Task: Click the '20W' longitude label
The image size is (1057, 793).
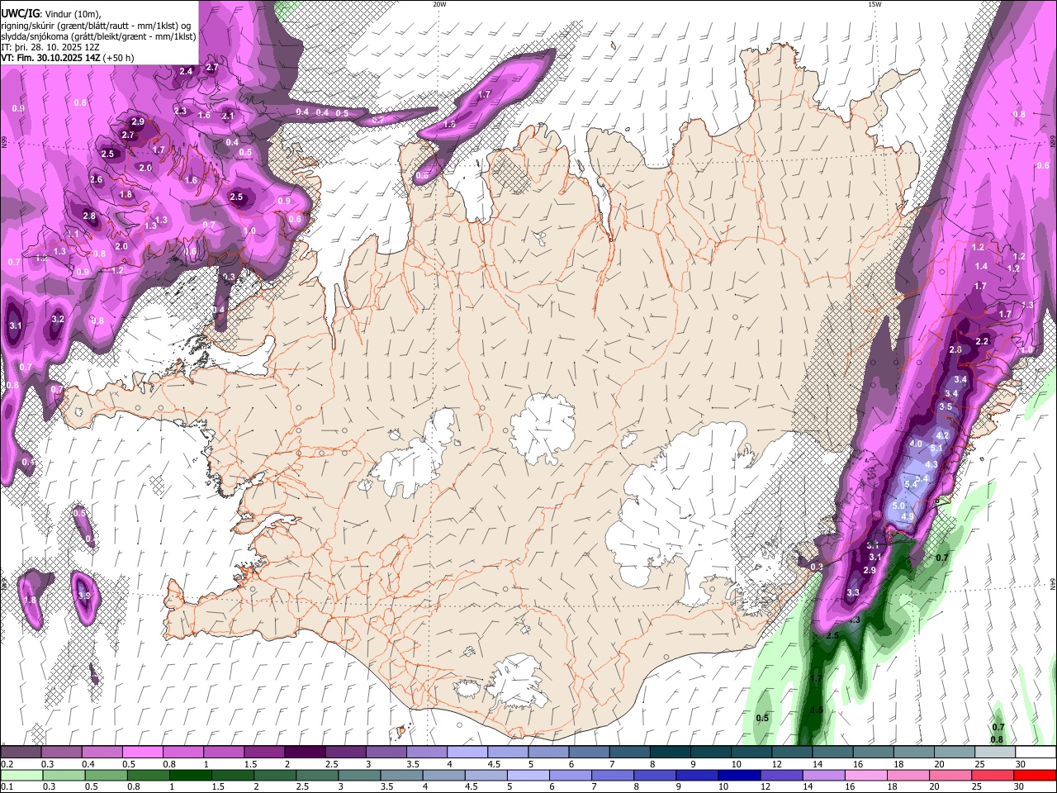Action: click(x=439, y=4)
